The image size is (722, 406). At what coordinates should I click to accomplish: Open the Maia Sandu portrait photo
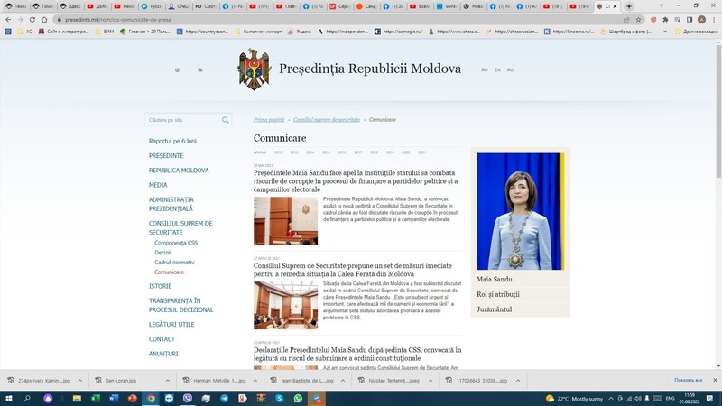click(521, 211)
